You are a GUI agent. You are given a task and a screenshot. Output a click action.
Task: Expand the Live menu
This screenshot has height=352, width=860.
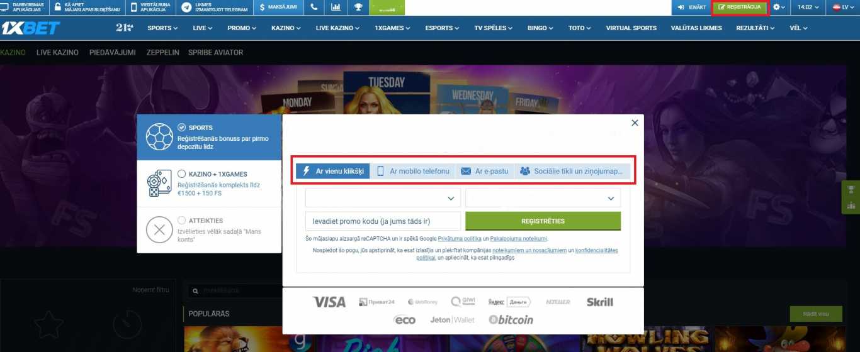tap(203, 28)
